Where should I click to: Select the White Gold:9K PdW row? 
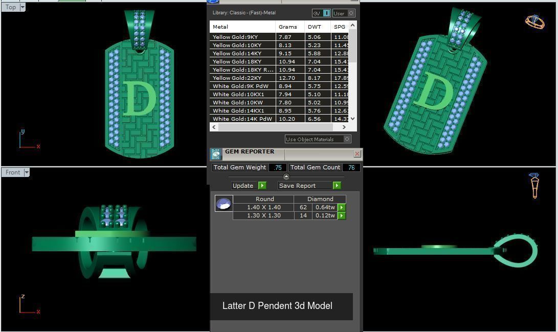tap(279, 86)
